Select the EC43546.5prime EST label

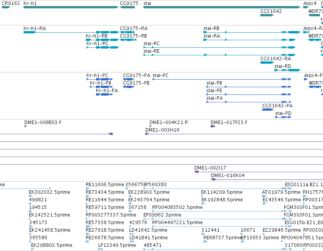(x=282, y=200)
